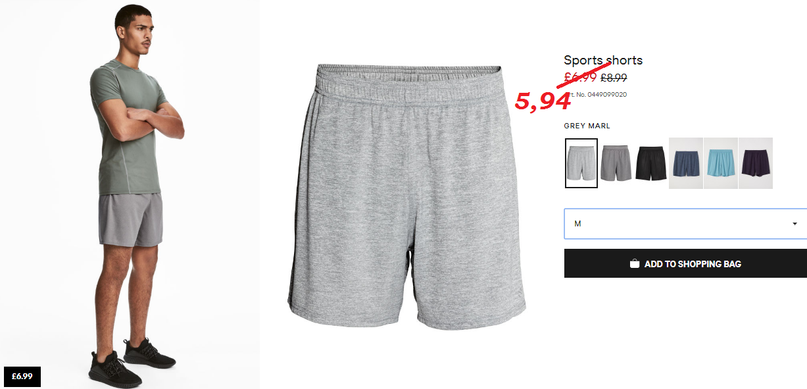
Task: Select the grey marl shorts swatch
Action: [x=581, y=163]
